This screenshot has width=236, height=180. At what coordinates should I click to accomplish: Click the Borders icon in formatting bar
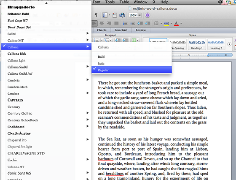pyautogui.click(x=156, y=23)
